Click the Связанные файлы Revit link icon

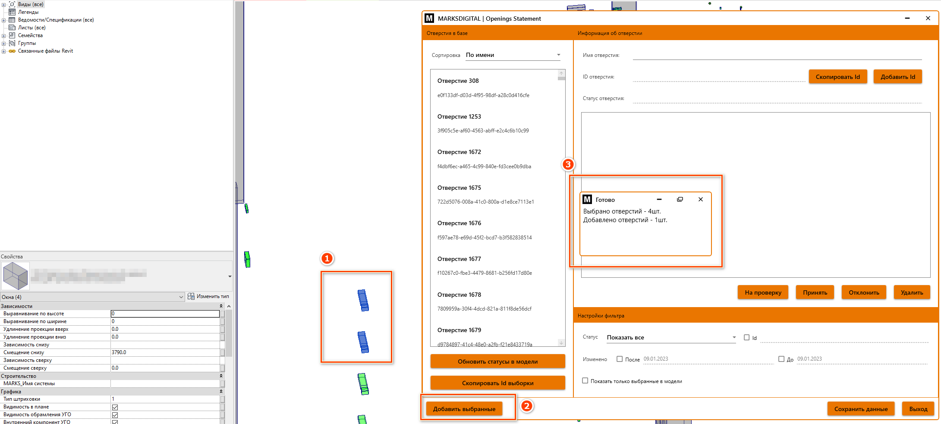coord(12,51)
